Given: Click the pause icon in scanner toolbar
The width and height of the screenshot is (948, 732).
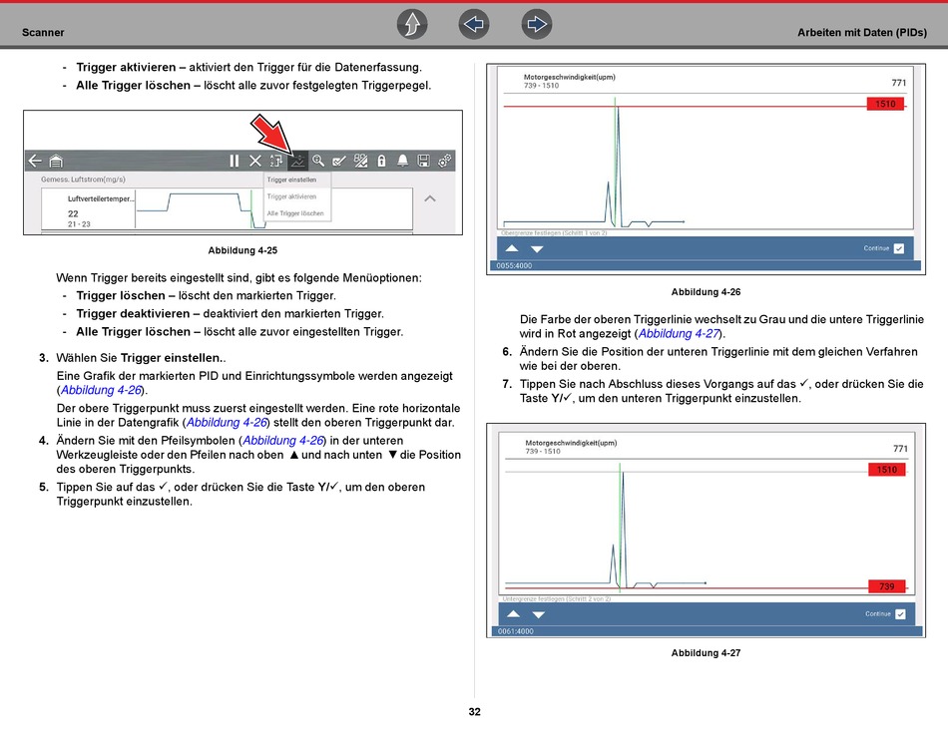Looking at the screenshot, I should 234,161.
